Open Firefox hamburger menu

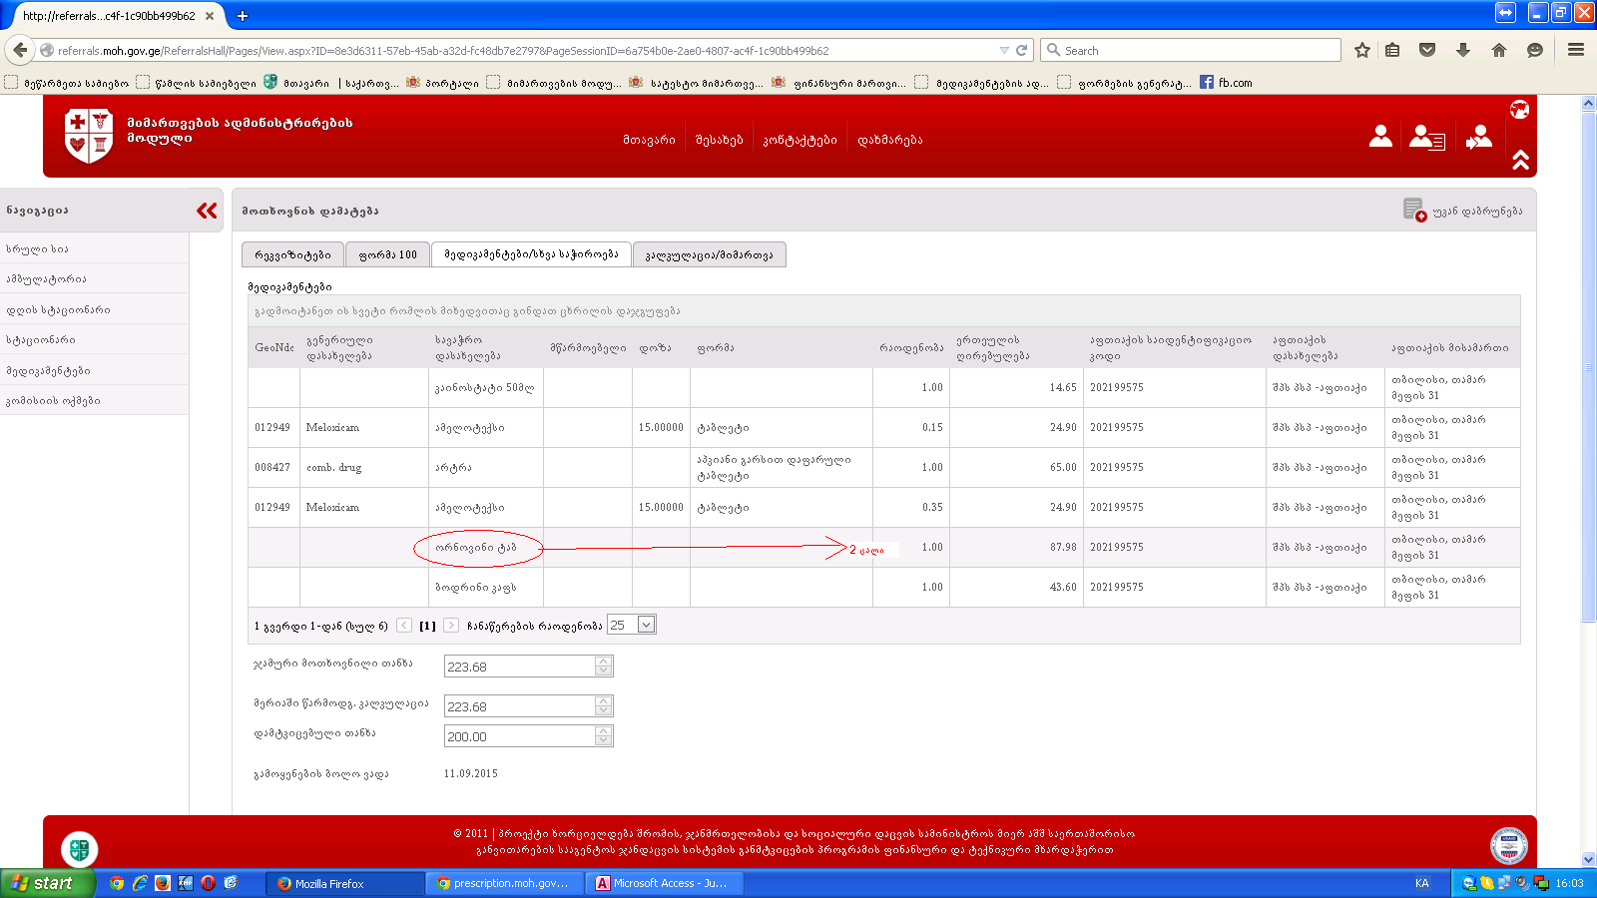[x=1576, y=50]
